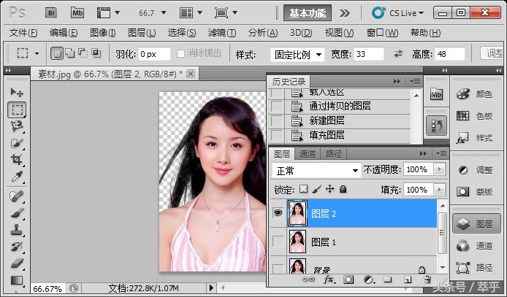Select the Polygonal Lasso tool
The image size is (507, 297).
coord(17,126)
